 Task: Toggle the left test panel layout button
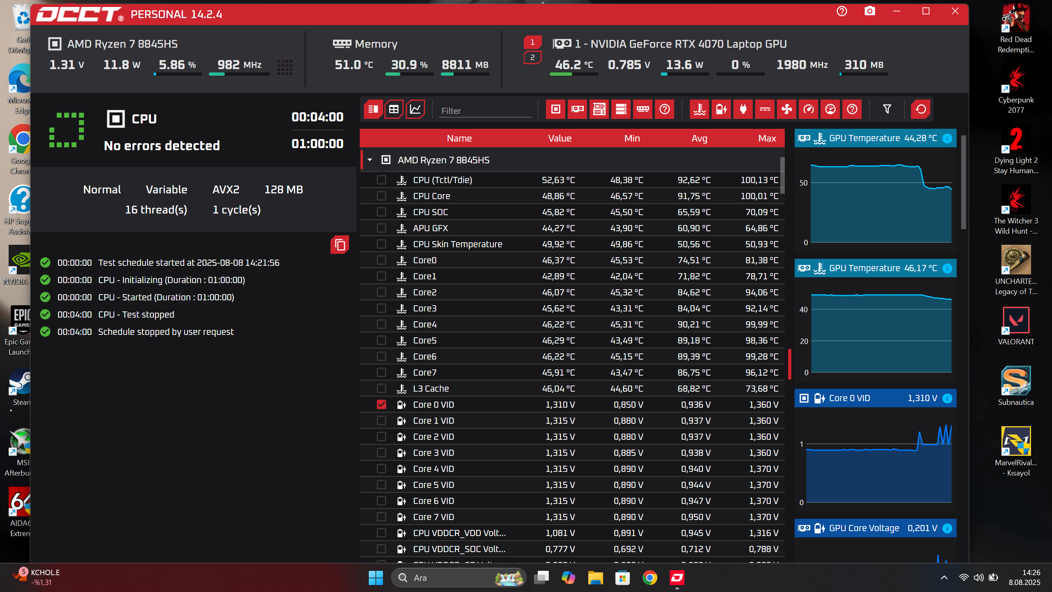coord(373,109)
